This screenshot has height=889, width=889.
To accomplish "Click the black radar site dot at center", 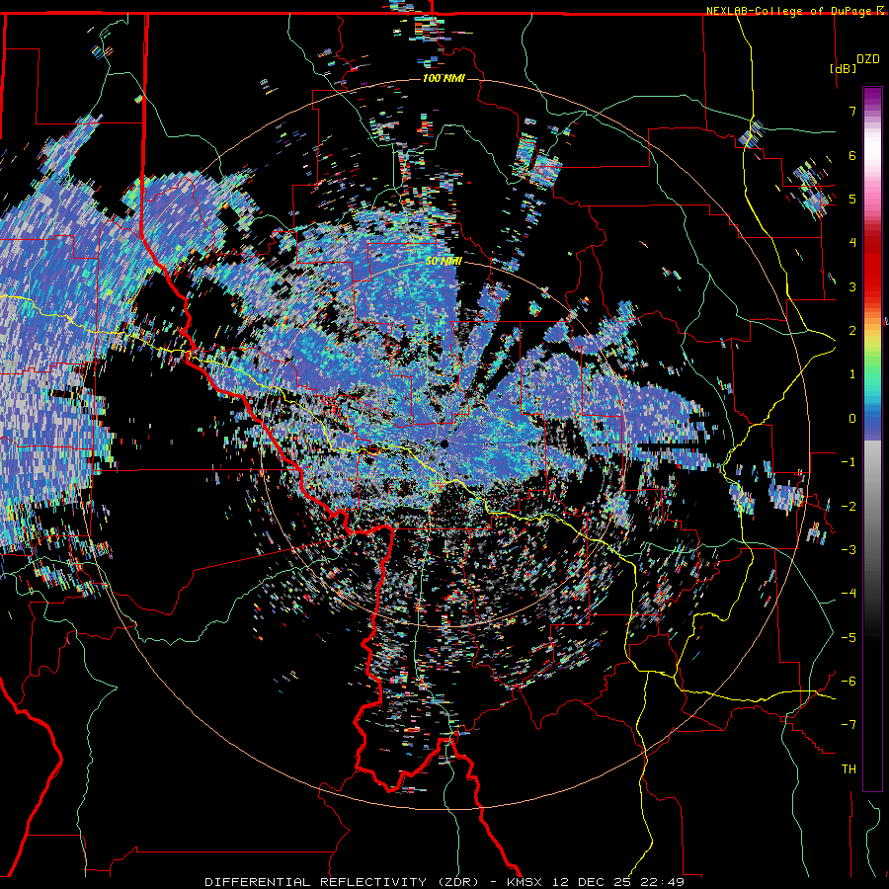I will click(444, 444).
